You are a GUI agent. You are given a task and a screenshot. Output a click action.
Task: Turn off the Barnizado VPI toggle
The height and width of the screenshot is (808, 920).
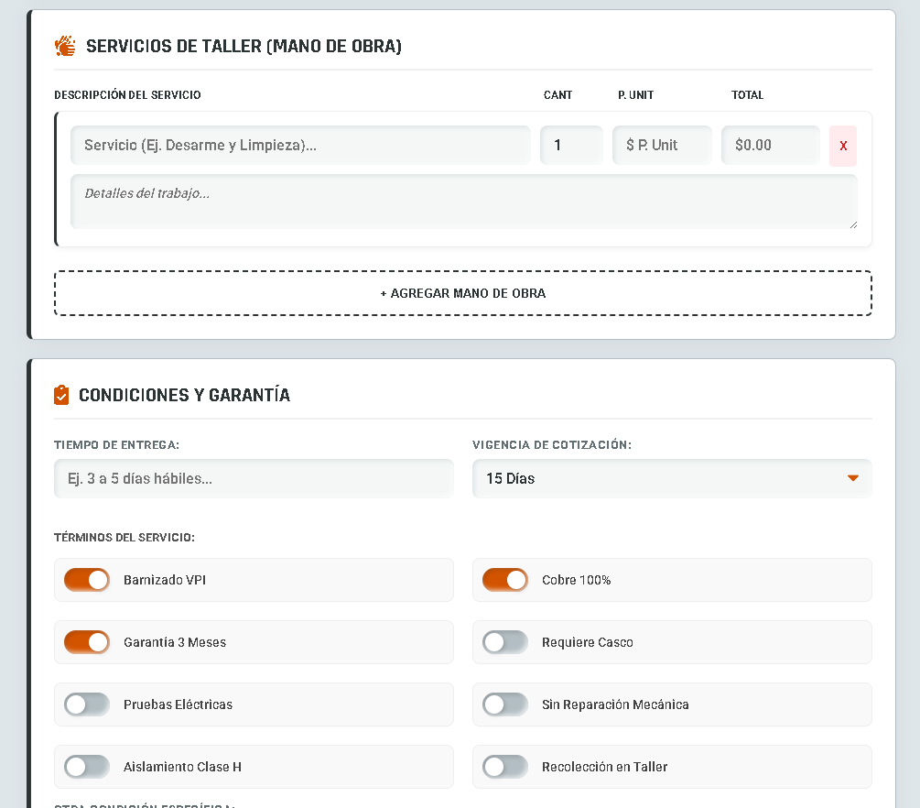pyautogui.click(x=87, y=580)
